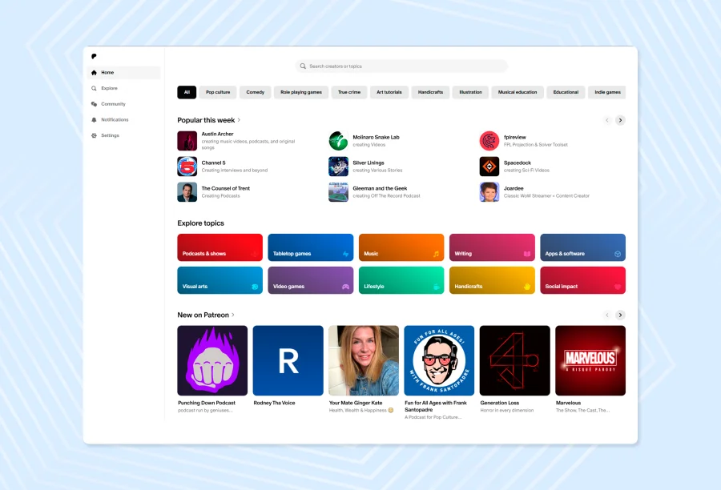
Task: Click the Home icon in the sidebar
Action: (94, 73)
